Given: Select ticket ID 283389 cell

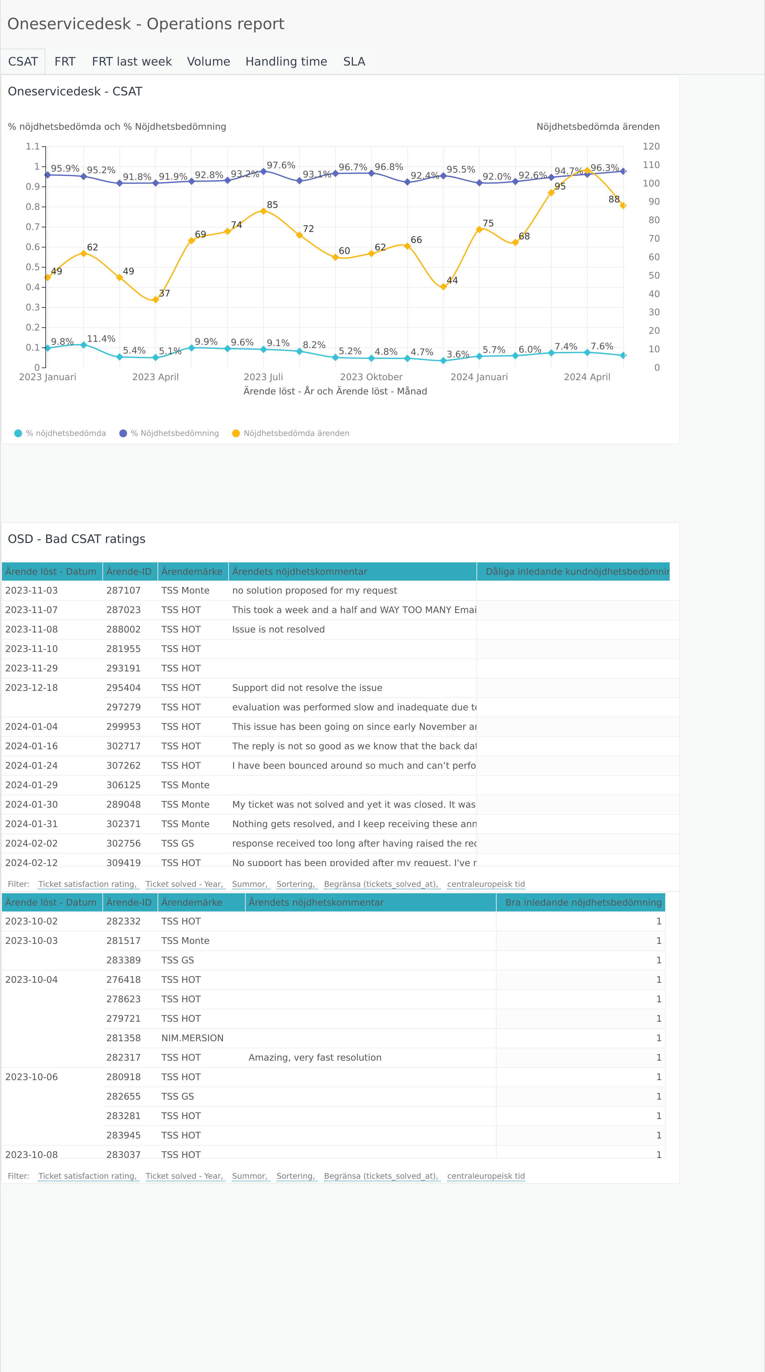Looking at the screenshot, I should coord(130,960).
